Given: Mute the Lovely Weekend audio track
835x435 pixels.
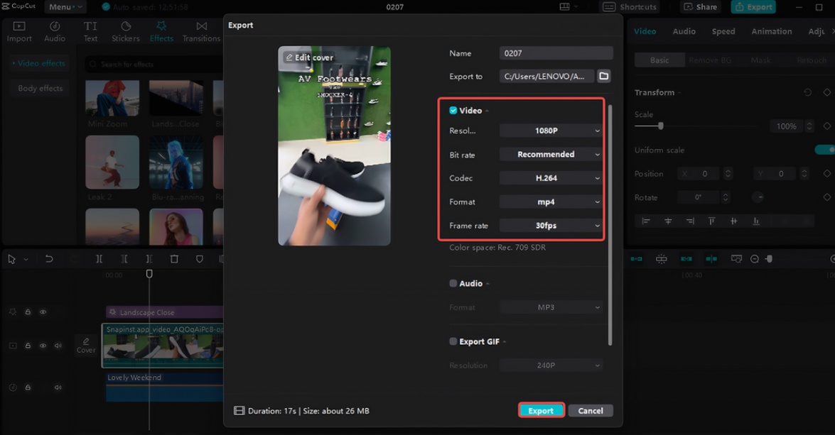Looking at the screenshot, I should tap(58, 387).
